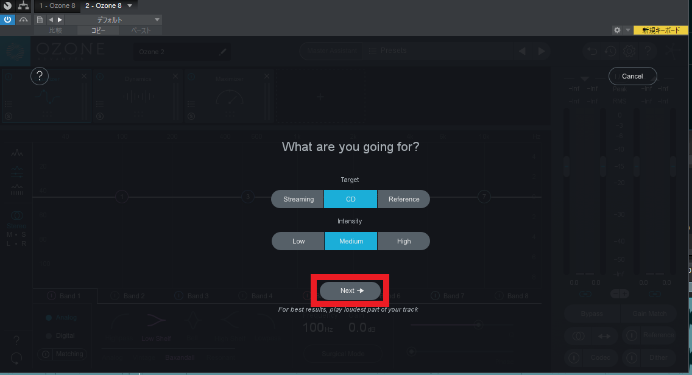Click the ペースト paste button
The width and height of the screenshot is (692, 375).
[x=141, y=30]
